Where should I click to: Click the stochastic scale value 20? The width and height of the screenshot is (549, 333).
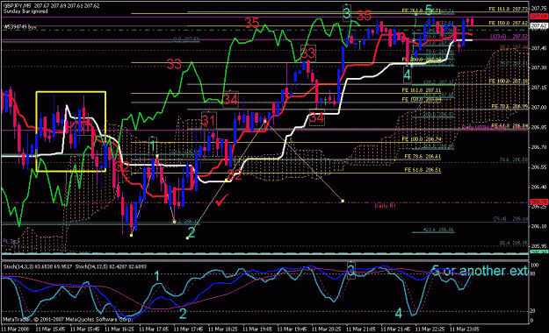[533, 310]
